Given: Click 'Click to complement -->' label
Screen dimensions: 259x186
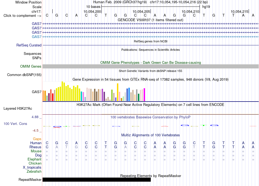Looking at the screenshot, I should [22, 16].
